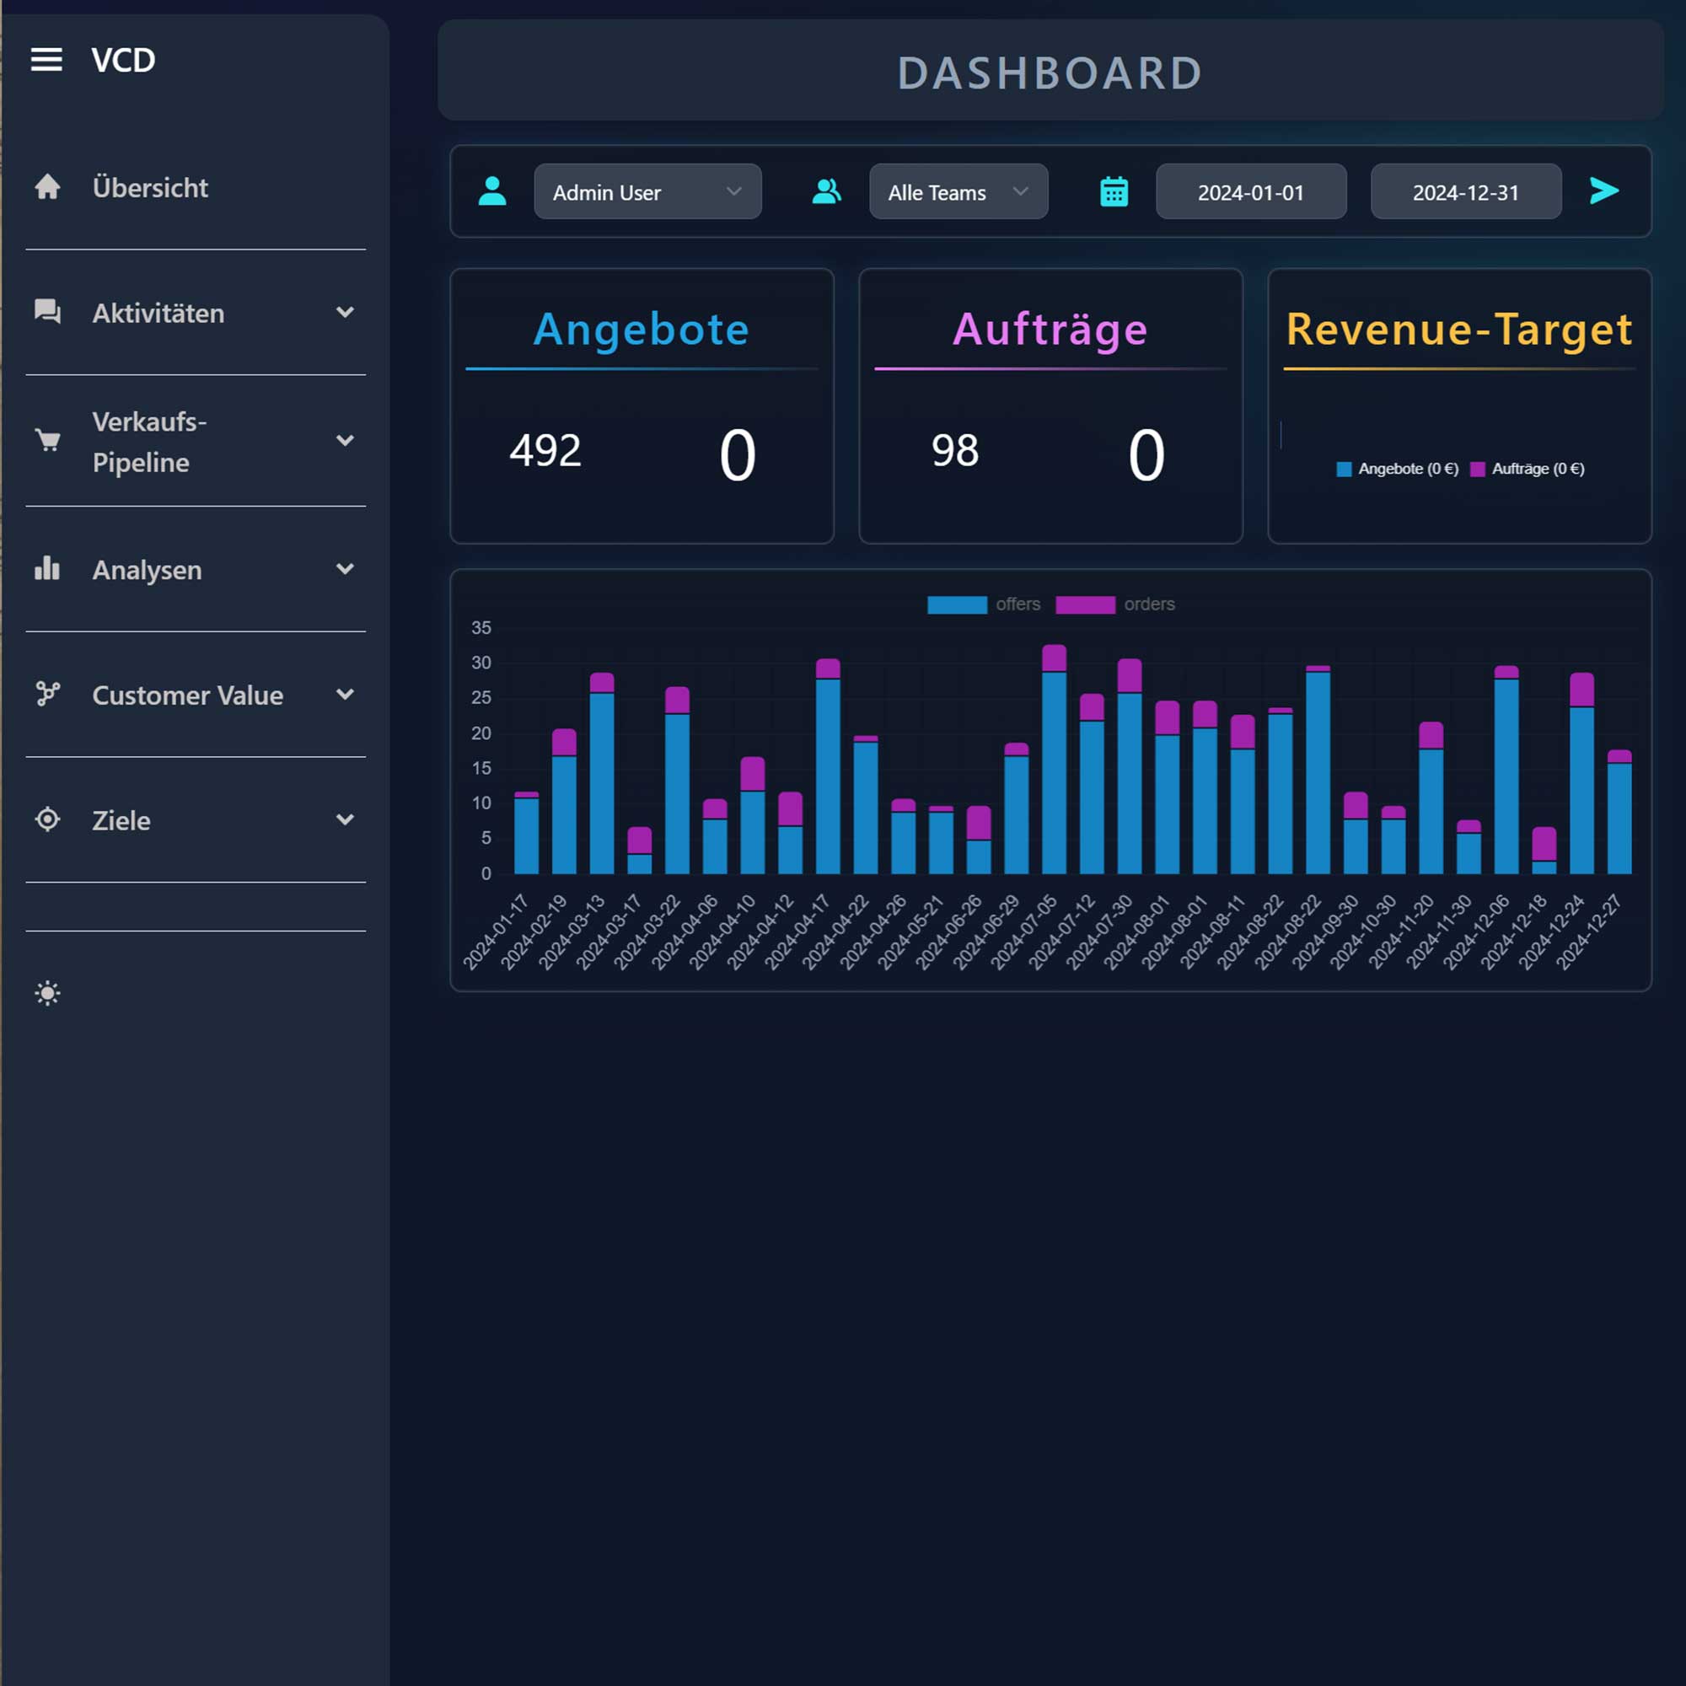The width and height of the screenshot is (1686, 1686).
Task: Click the end date field 2024-12-31
Action: click(x=1466, y=191)
